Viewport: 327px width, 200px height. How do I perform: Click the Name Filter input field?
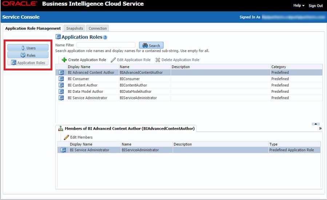point(106,45)
